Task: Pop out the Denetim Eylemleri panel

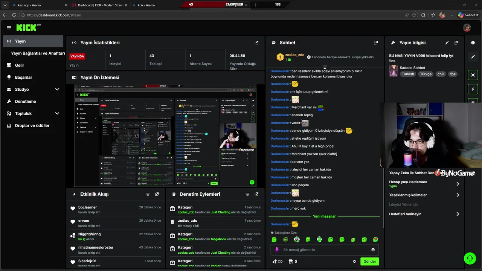Action: coord(256,194)
